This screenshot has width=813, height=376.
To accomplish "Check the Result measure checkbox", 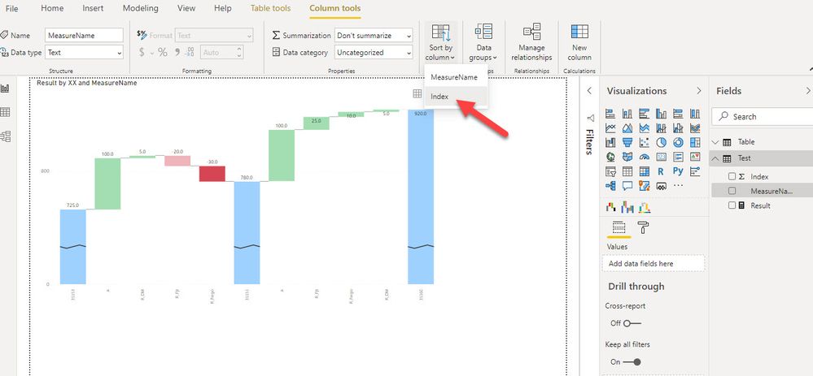I will (x=732, y=205).
